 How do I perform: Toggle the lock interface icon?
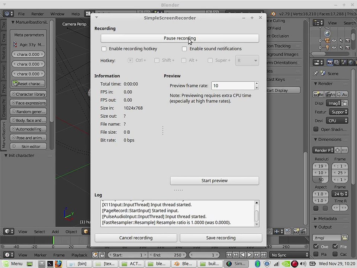pos(344,103)
